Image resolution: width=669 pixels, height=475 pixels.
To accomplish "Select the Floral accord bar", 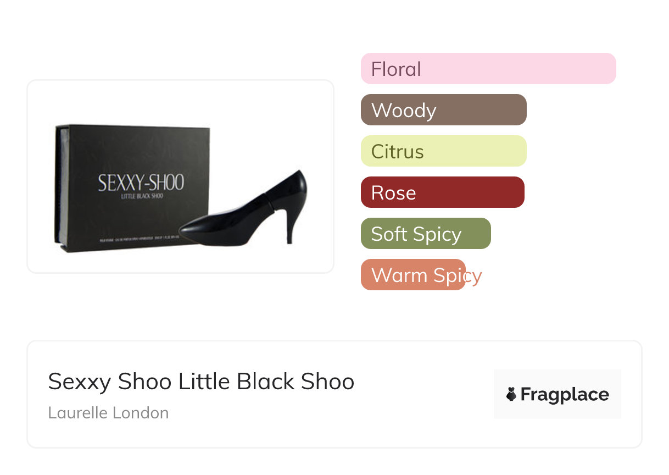I will point(488,69).
